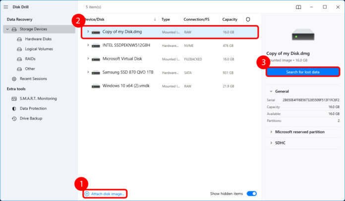Click the NVME connection cell
This screenshot has width=345, height=201.
[x=189, y=45]
